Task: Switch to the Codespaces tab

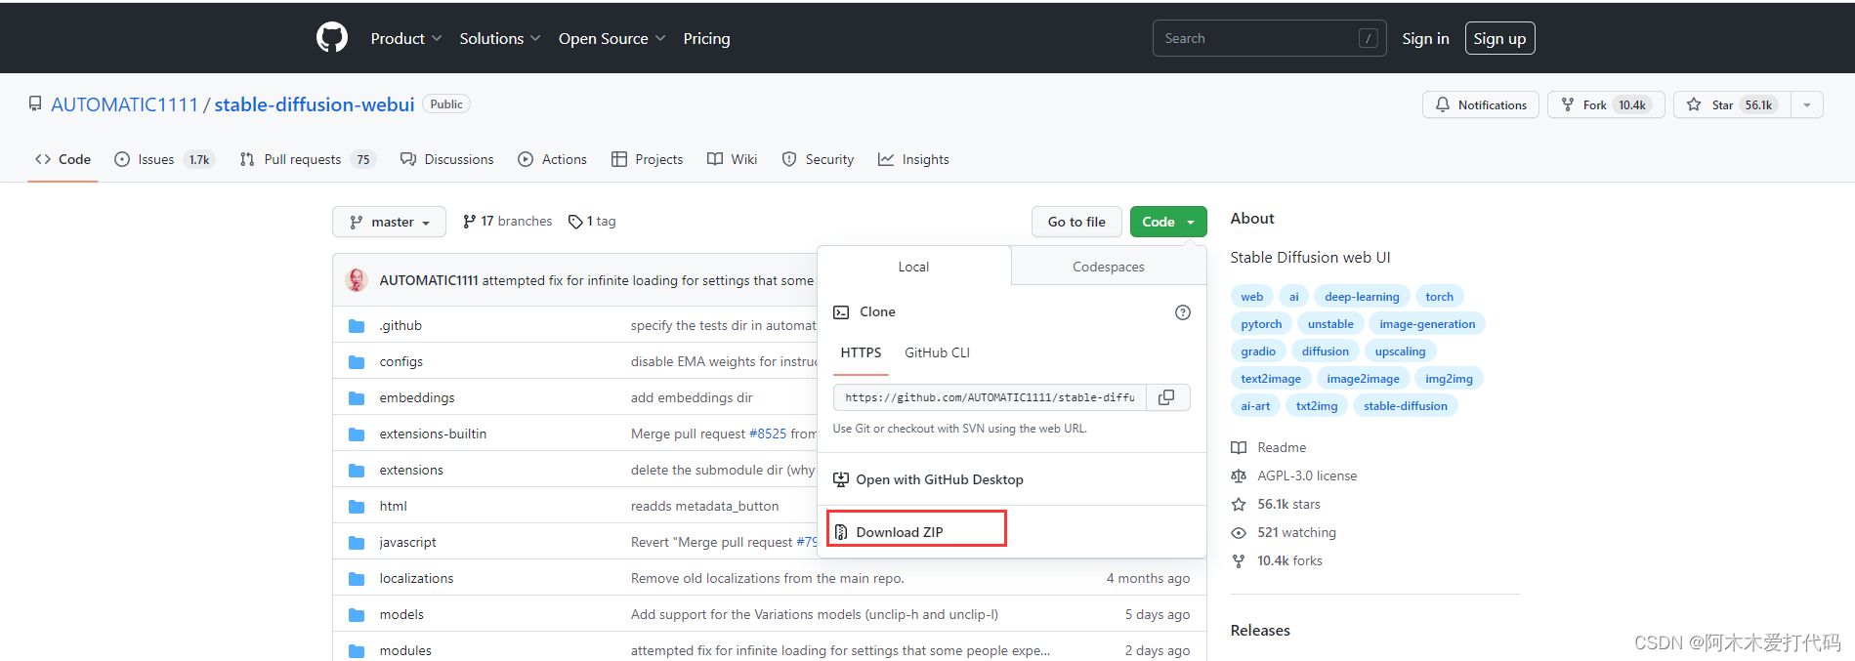Action: [1109, 267]
